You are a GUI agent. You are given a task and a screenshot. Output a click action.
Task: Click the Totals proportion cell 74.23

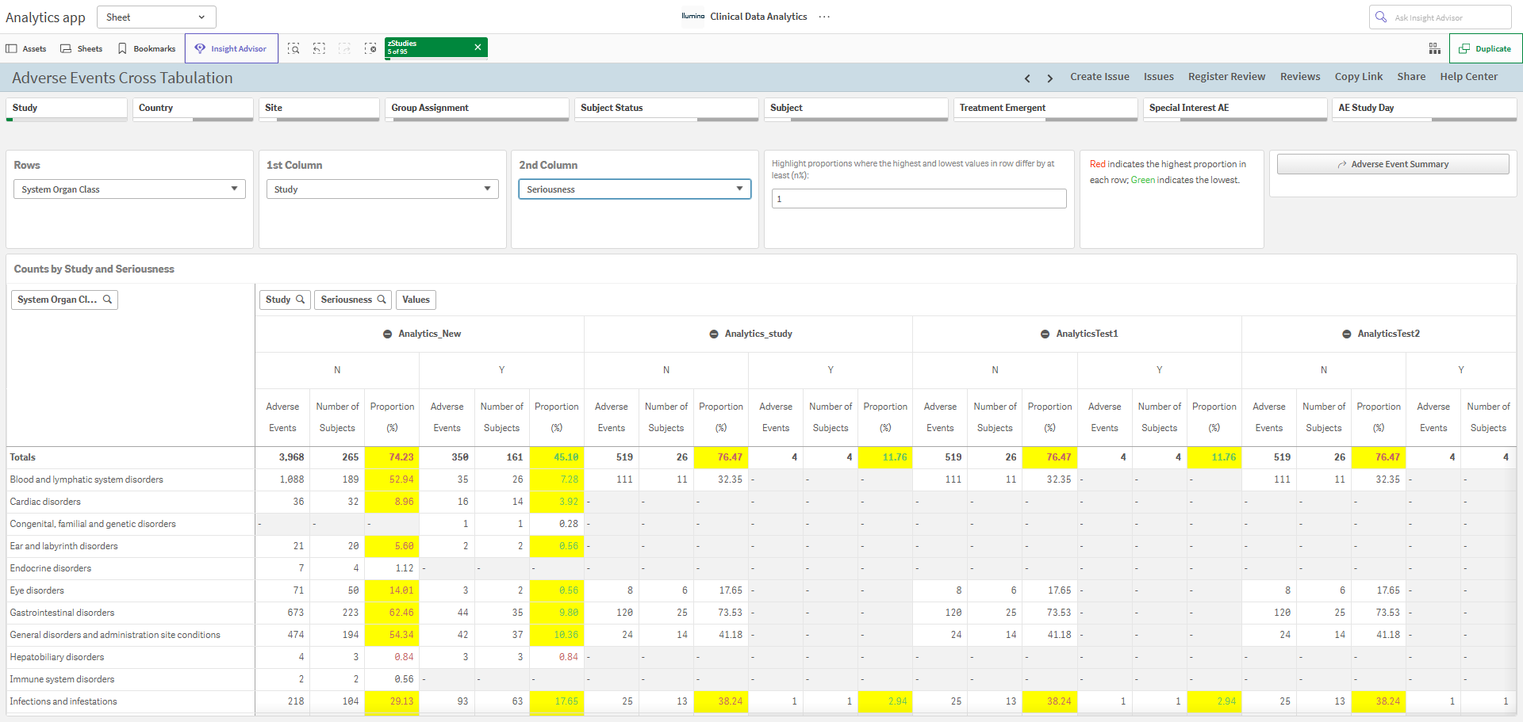[x=392, y=457]
